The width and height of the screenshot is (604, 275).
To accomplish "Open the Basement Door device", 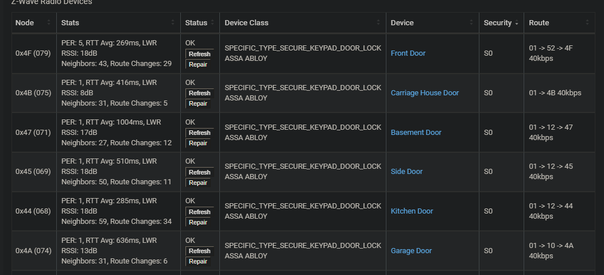I will click(x=416, y=133).
